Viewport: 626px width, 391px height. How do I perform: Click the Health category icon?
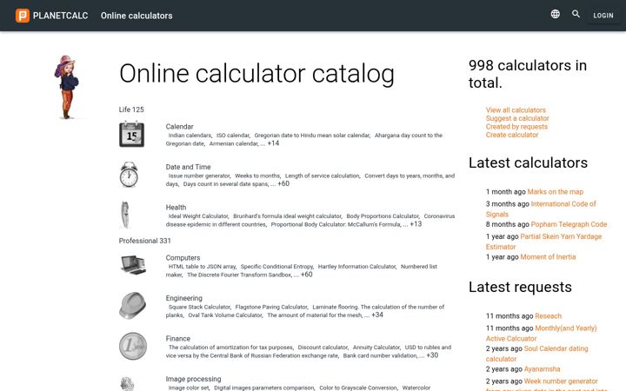pos(125,215)
